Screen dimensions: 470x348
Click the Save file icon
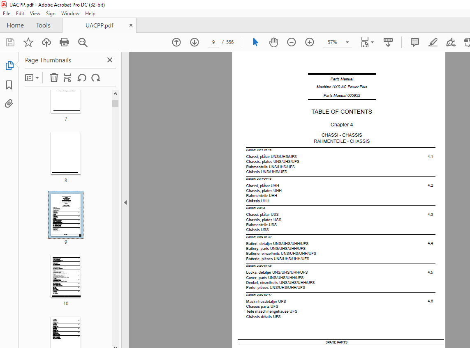coord(10,42)
